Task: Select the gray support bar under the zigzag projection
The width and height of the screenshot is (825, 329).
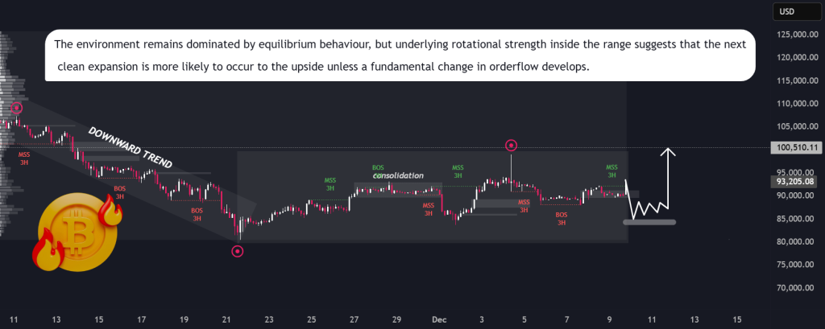Action: pyautogui.click(x=649, y=222)
